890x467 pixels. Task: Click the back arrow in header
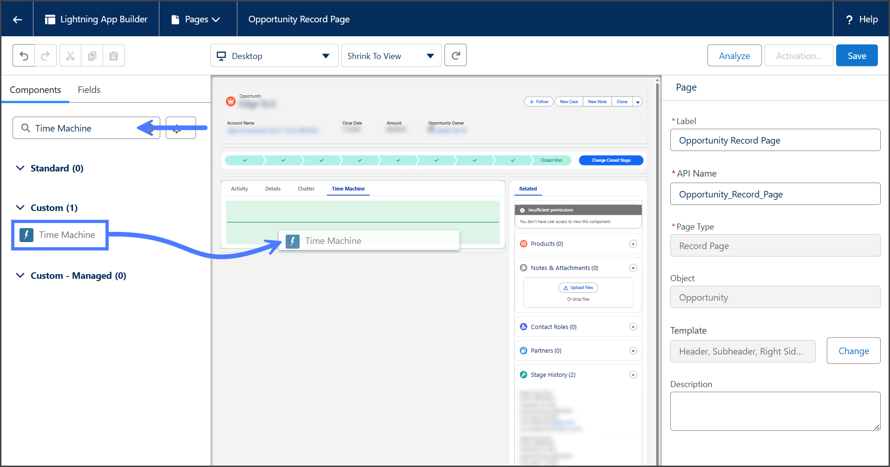click(17, 20)
